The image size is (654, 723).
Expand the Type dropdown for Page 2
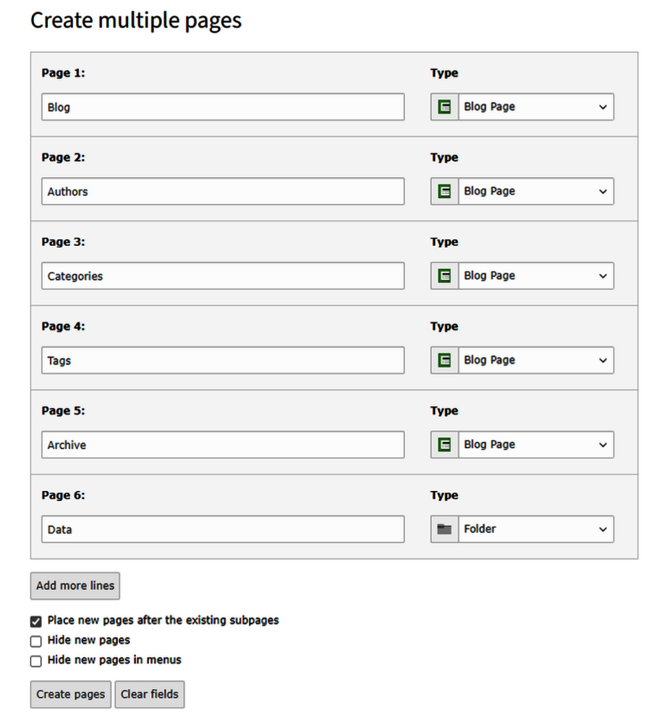point(536,192)
